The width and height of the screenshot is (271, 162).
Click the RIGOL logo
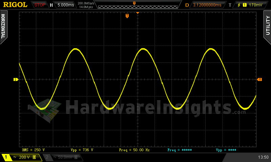pyautogui.click(x=15, y=5)
